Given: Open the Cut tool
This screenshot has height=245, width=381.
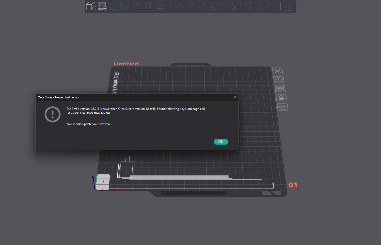Looking at the screenshot, I should point(225,6).
